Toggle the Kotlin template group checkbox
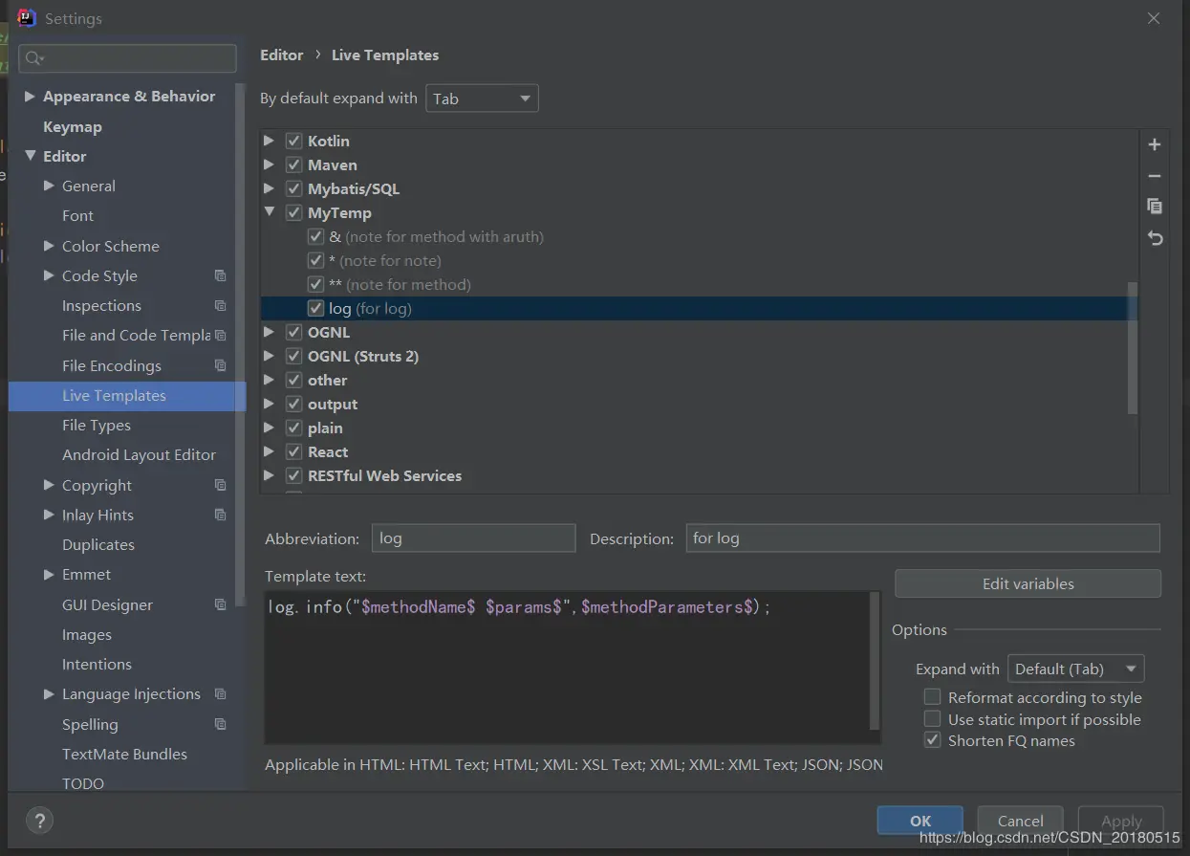 pos(293,141)
